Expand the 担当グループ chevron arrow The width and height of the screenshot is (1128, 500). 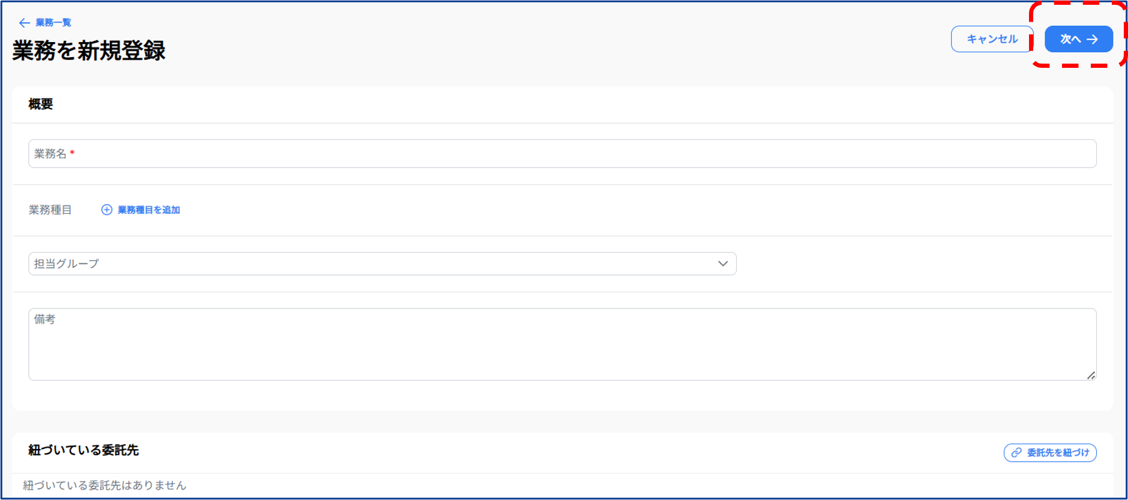[723, 264]
